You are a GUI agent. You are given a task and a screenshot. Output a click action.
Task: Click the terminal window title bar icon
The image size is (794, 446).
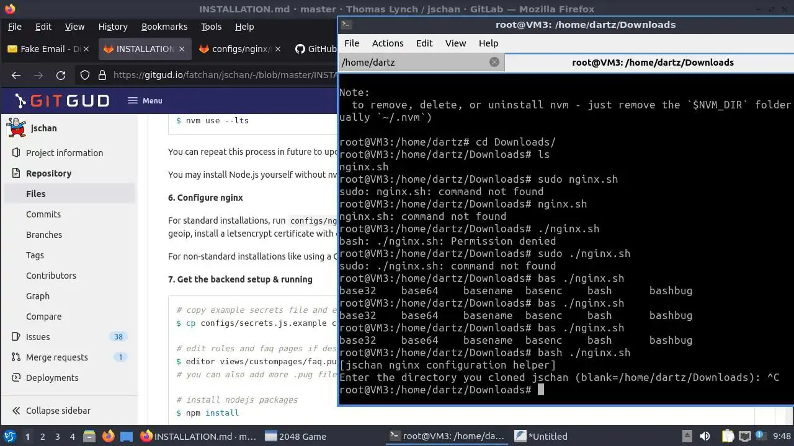click(347, 25)
